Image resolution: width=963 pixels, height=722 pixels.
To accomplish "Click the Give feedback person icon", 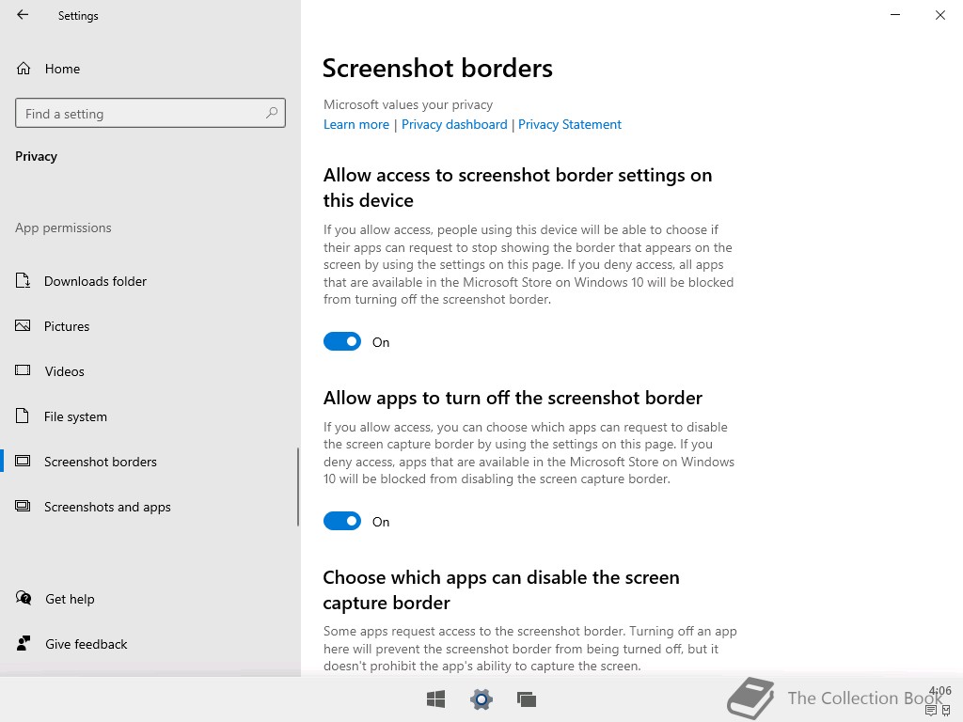I will click(24, 643).
